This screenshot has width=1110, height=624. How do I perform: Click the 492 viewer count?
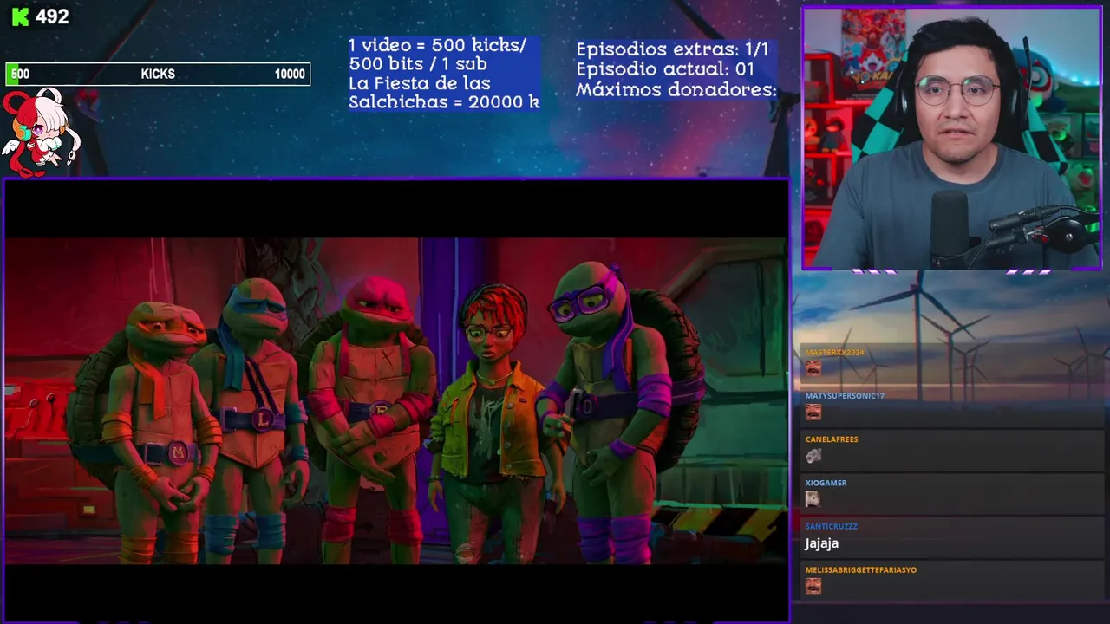(x=52, y=16)
